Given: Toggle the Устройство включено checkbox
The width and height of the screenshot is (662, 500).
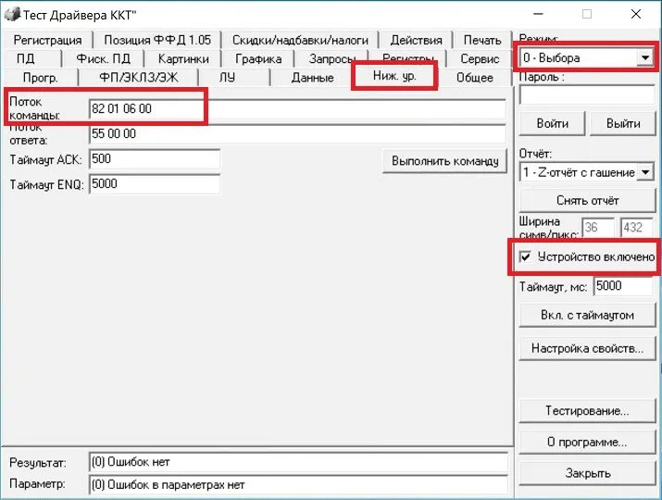Looking at the screenshot, I should pos(525,256).
